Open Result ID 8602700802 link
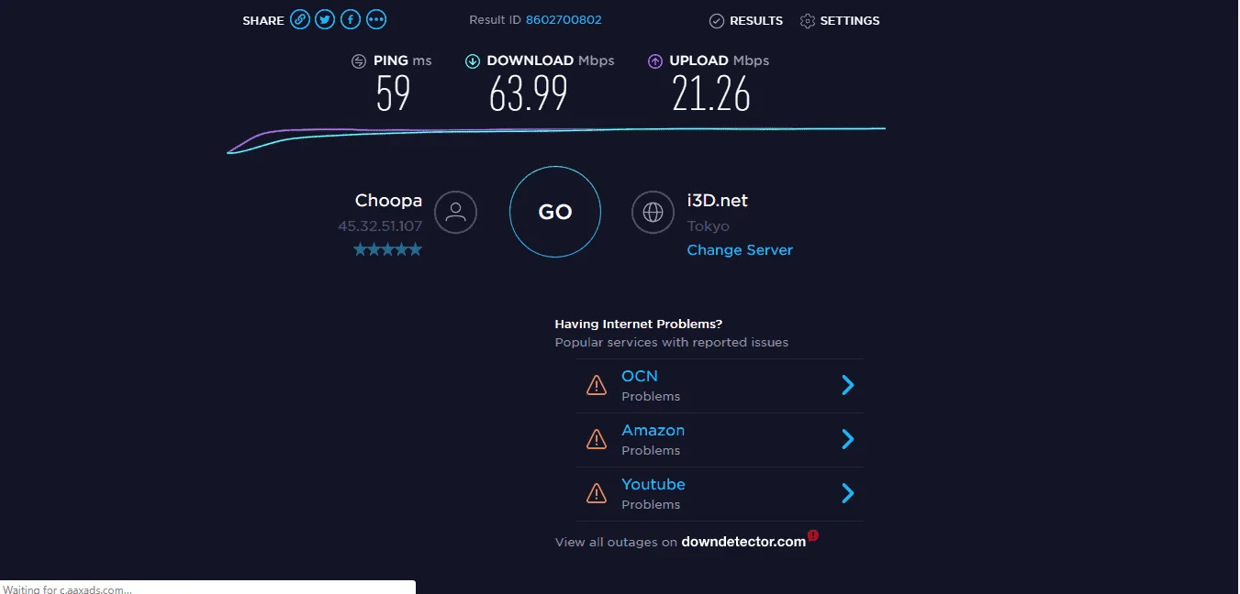 [564, 20]
